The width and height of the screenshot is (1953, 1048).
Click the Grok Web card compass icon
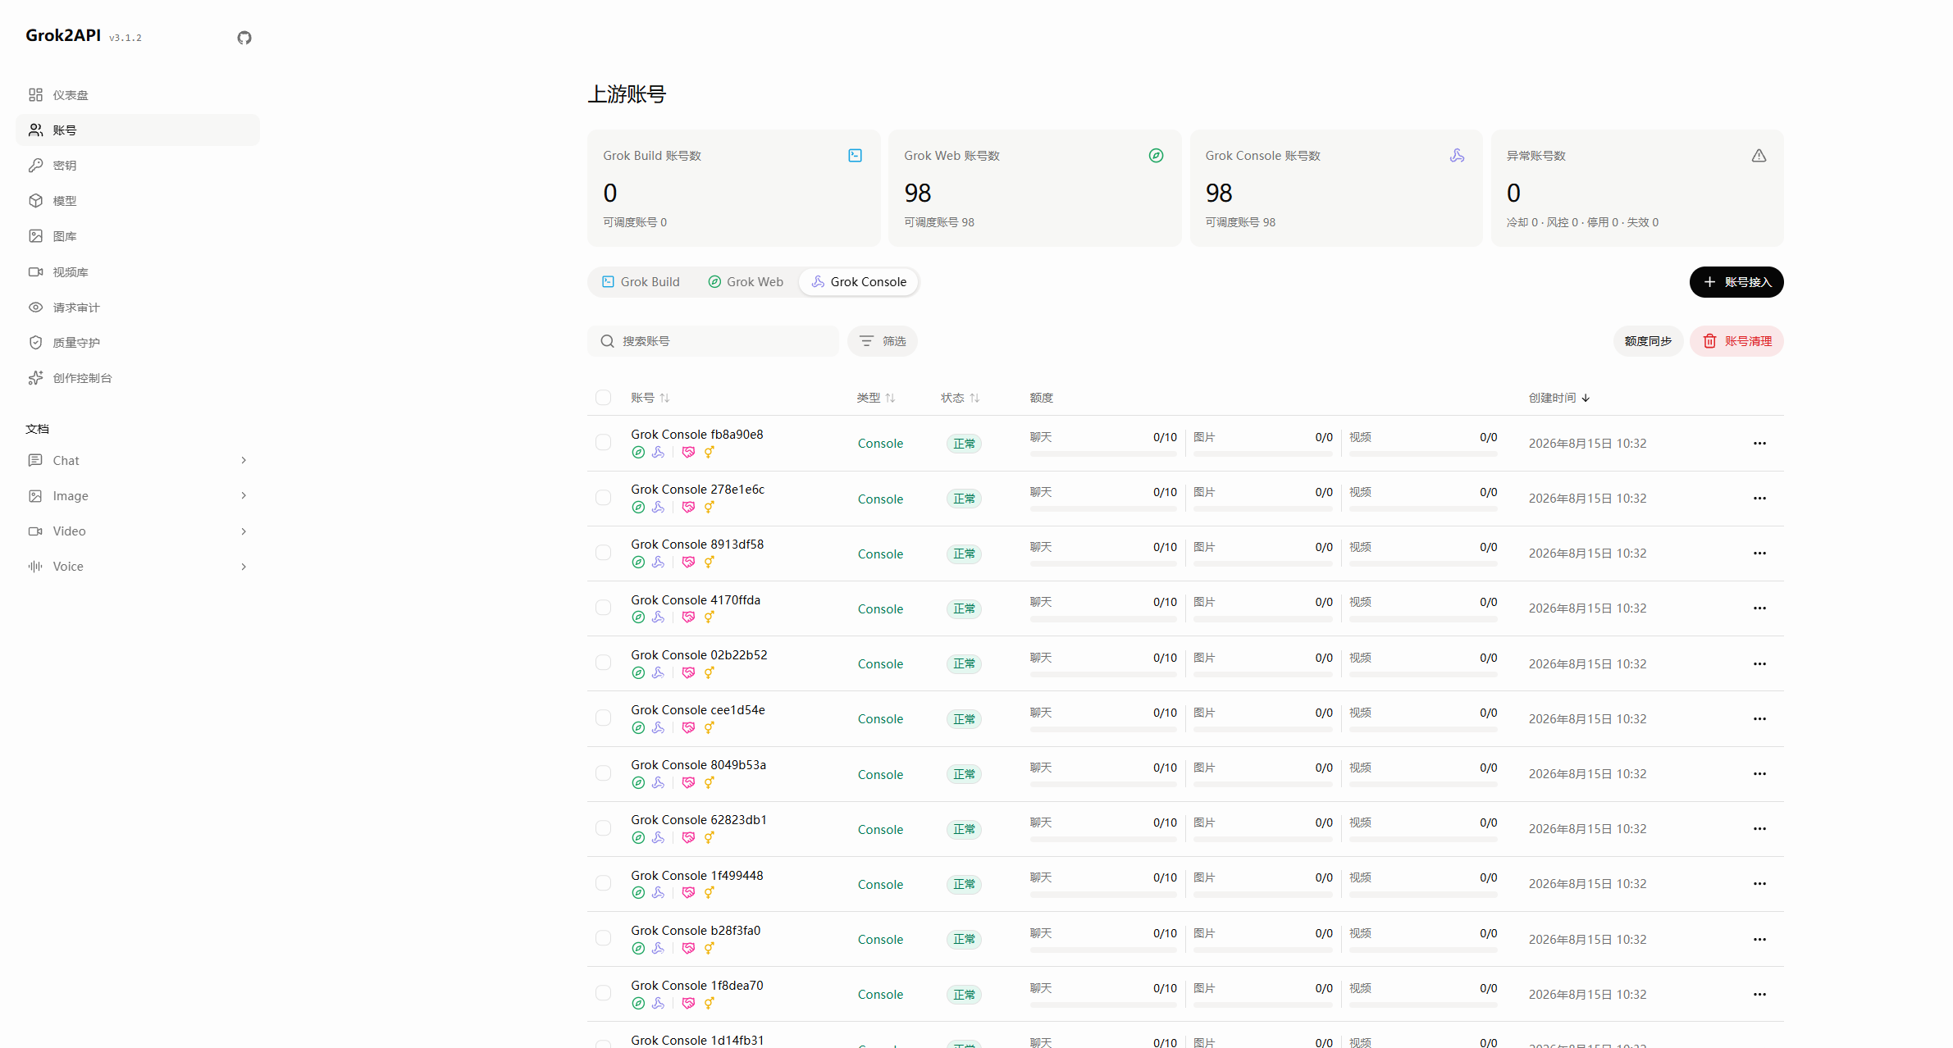[1156, 156]
